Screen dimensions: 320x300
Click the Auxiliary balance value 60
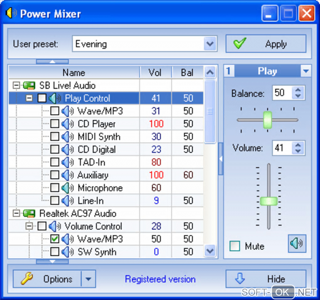(188, 175)
